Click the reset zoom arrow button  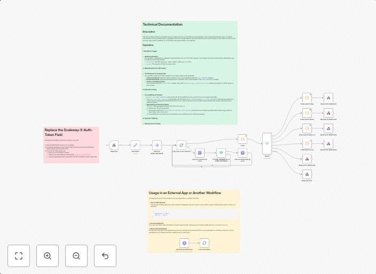(x=105, y=256)
